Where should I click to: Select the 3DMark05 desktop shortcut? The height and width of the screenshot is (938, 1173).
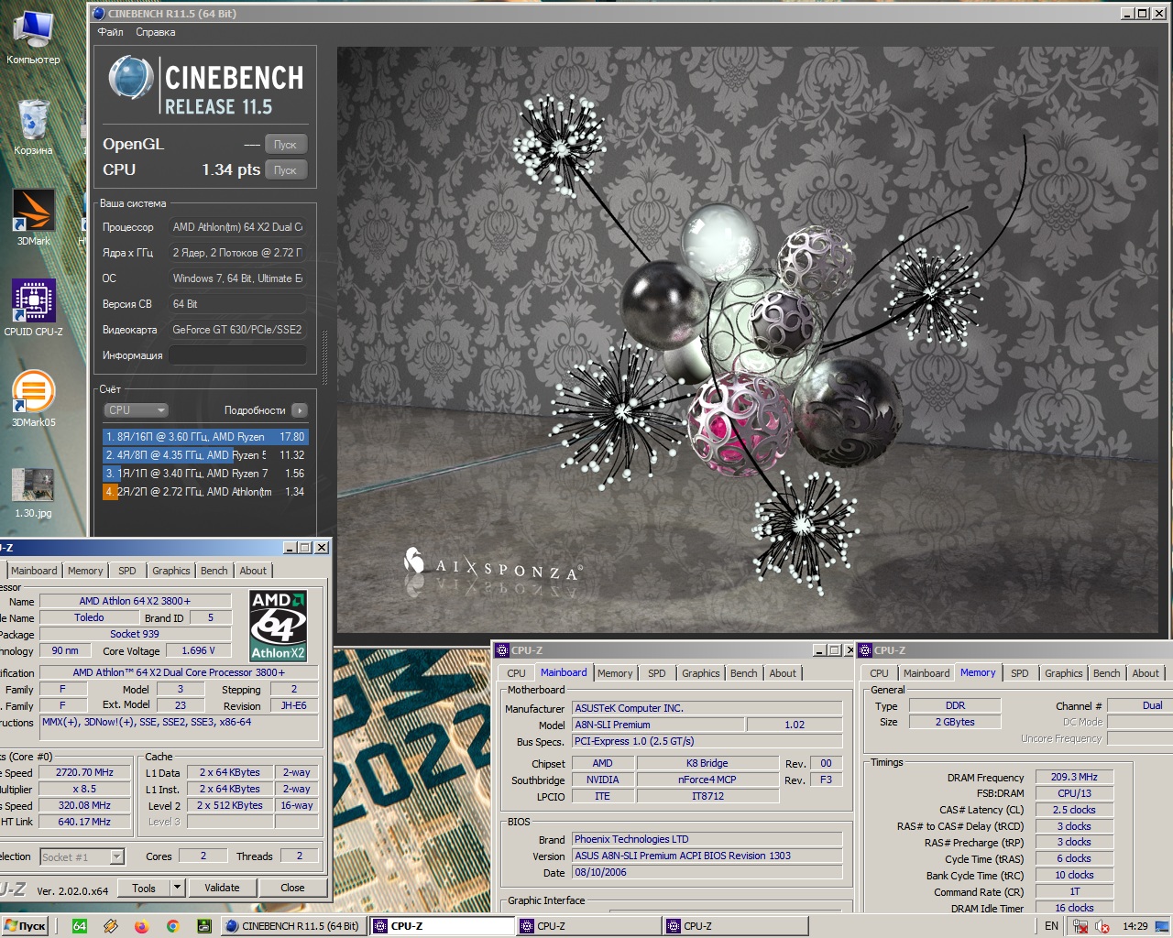(33, 398)
